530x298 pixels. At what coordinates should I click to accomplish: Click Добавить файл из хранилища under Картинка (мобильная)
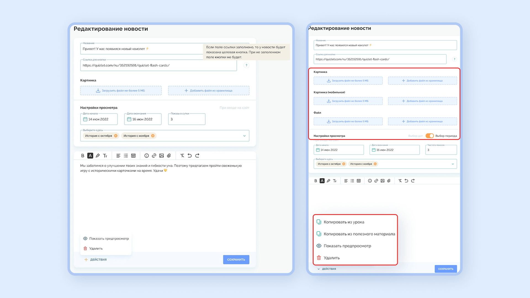(422, 101)
